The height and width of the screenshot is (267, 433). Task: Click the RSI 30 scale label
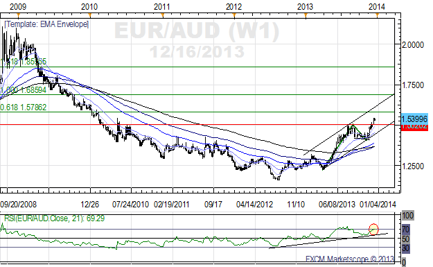point(406,248)
